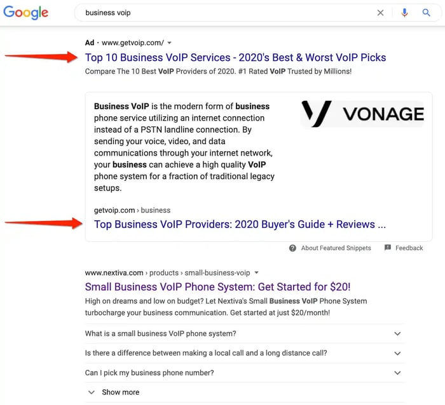This screenshot has width=445, height=405.
Task: Click the Feedback text link
Action: tap(409, 248)
